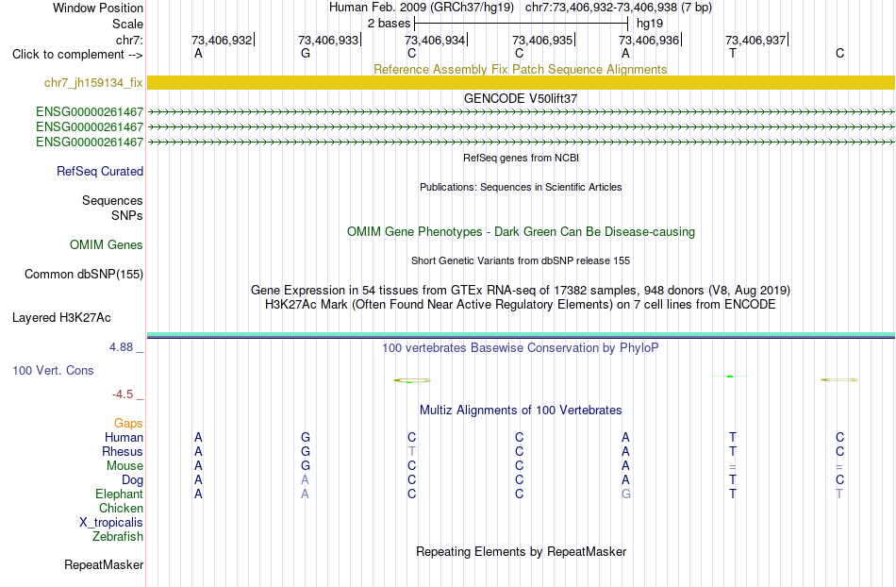Screen dimensions: 896x587
Task: Select the Human alignment row label
Action: [124, 437]
